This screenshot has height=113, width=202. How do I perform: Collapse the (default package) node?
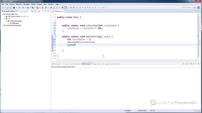(7, 21)
